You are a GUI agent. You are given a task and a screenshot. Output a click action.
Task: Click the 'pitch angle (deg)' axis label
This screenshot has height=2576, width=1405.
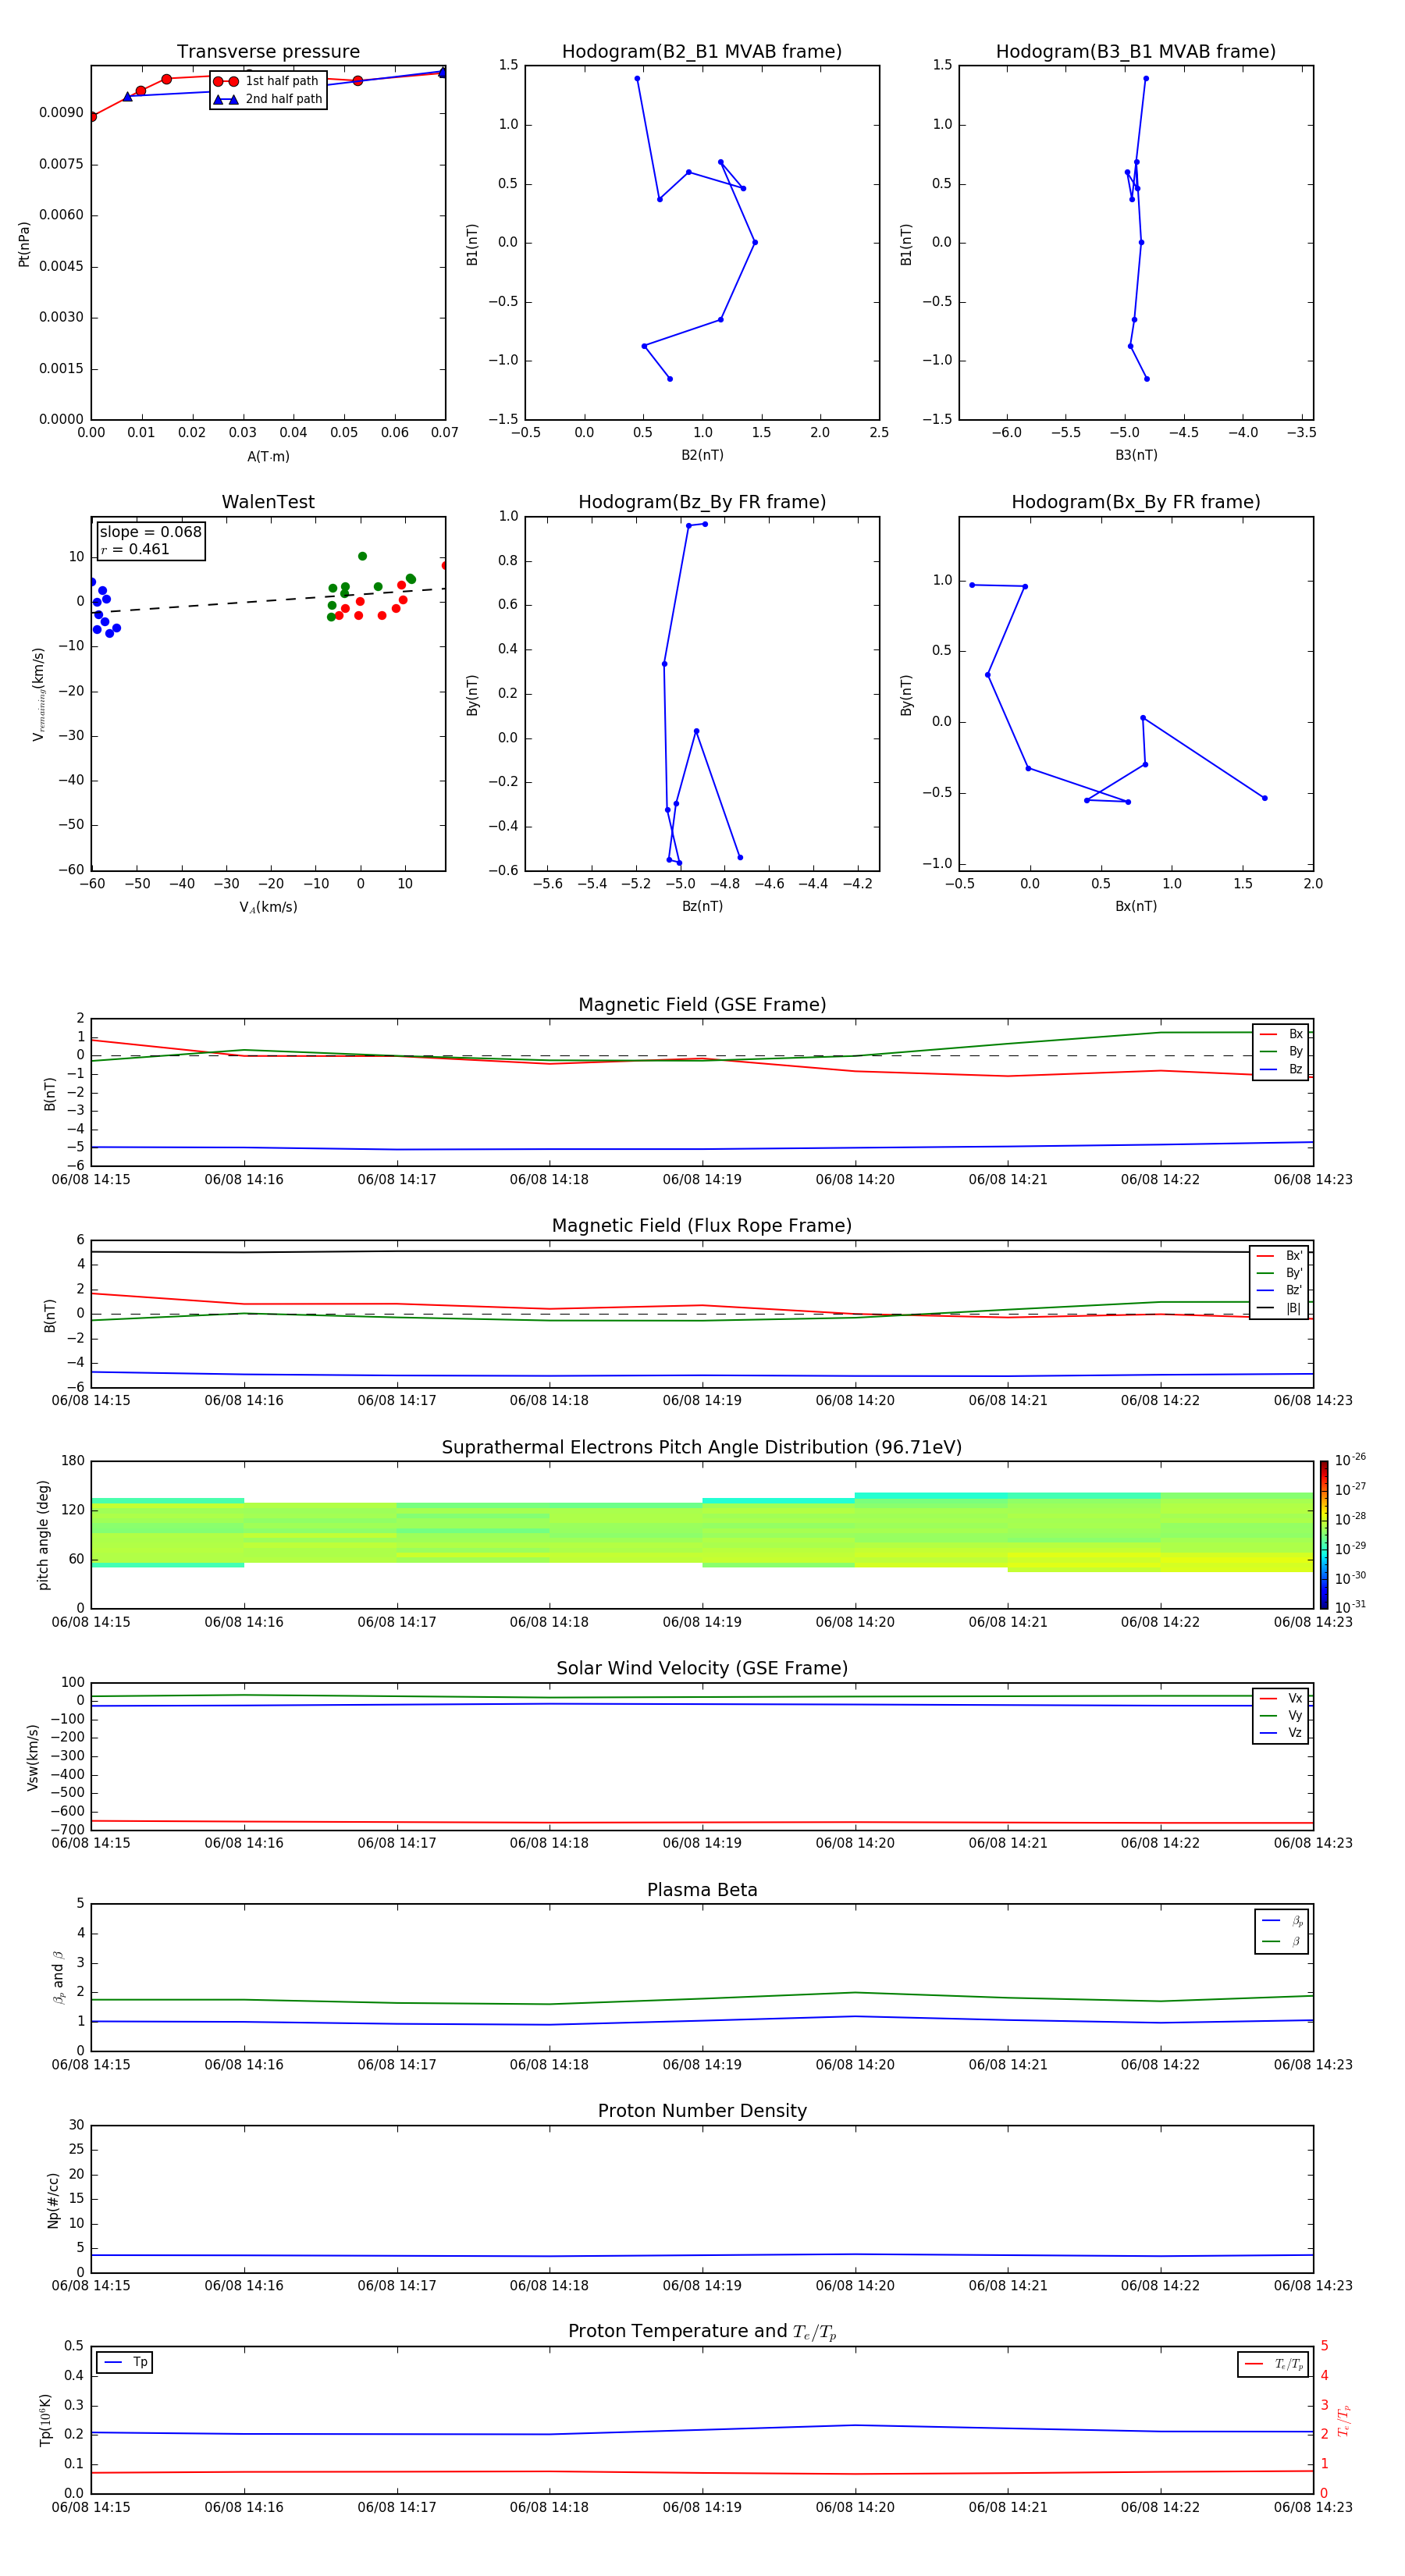(x=43, y=1535)
